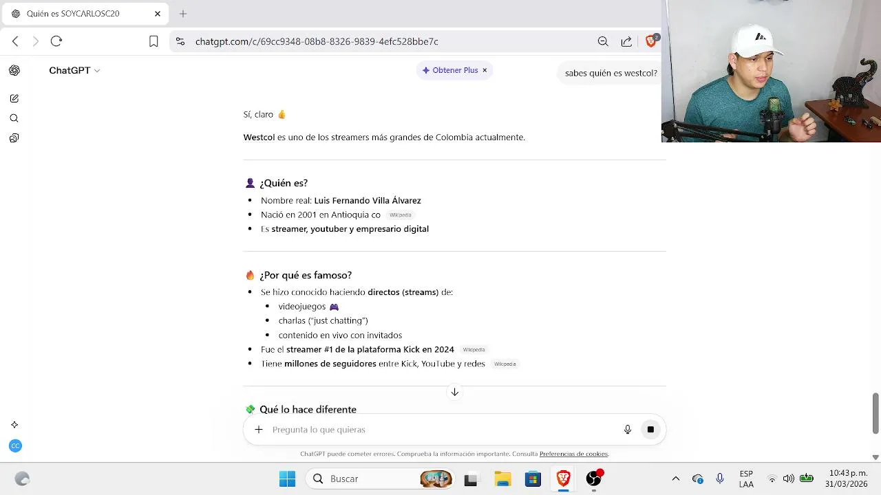Reload the current page
This screenshot has width=881, height=495.
(x=56, y=41)
